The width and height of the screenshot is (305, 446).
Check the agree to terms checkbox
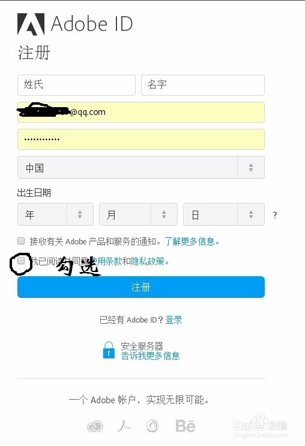(21, 261)
